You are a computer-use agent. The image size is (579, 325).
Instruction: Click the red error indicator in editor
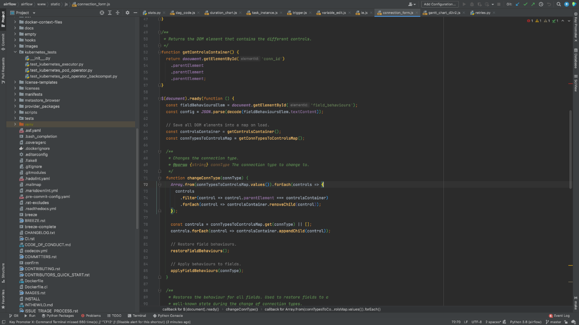[530, 21]
